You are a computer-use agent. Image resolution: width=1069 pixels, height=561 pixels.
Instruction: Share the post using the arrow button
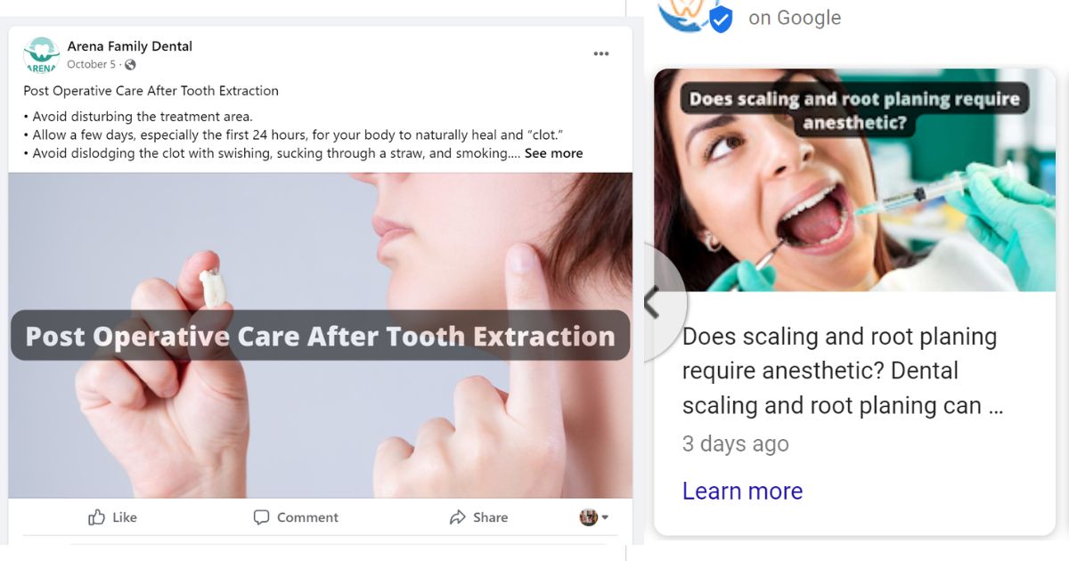click(478, 517)
